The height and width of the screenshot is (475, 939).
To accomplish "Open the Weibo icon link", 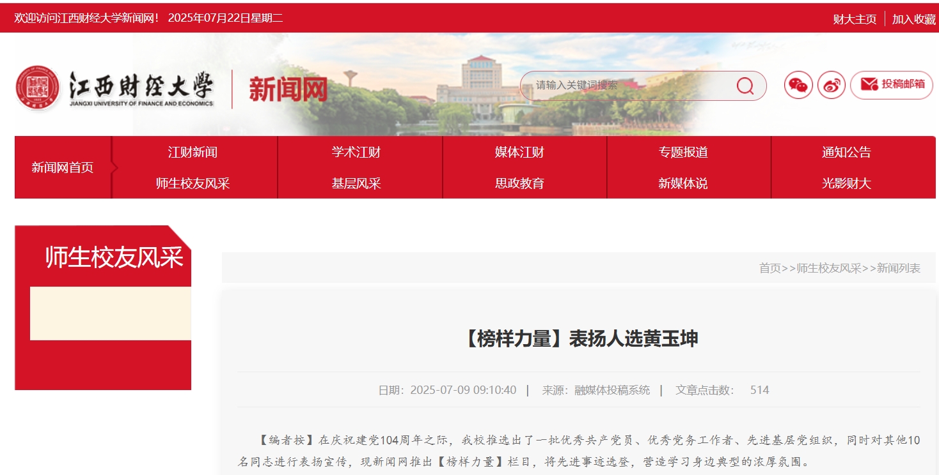I will point(831,85).
